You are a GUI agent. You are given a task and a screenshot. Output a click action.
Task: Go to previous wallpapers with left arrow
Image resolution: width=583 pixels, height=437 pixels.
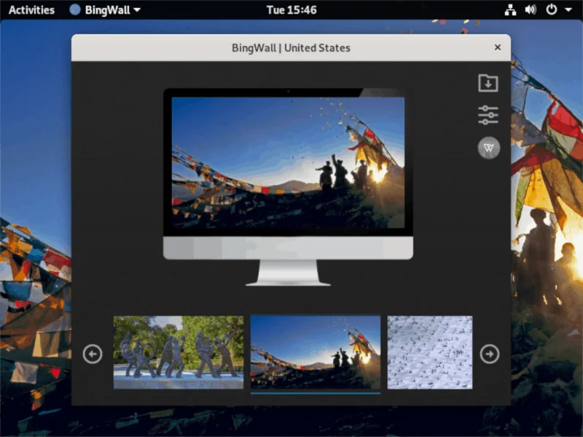tap(93, 354)
